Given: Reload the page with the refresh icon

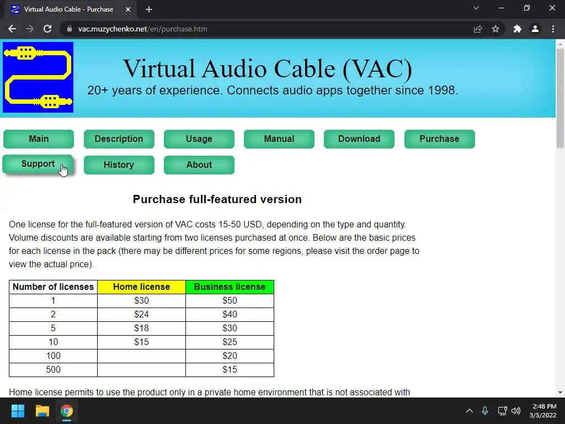Looking at the screenshot, I should coord(47,29).
